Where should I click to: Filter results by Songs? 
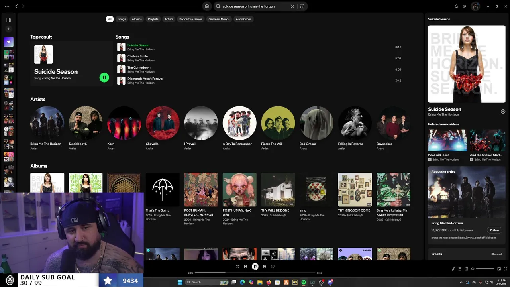(x=122, y=19)
